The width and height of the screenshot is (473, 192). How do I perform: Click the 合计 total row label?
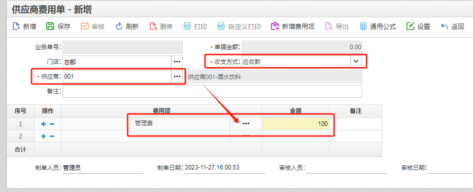click(x=21, y=149)
